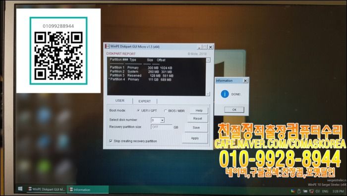Click the network tray icon
Screen dimensions: 347x196
tap(312, 191)
